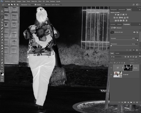Toggle Quick Mask mode in toolbox
This screenshot has width=141, height=113.
2,78
